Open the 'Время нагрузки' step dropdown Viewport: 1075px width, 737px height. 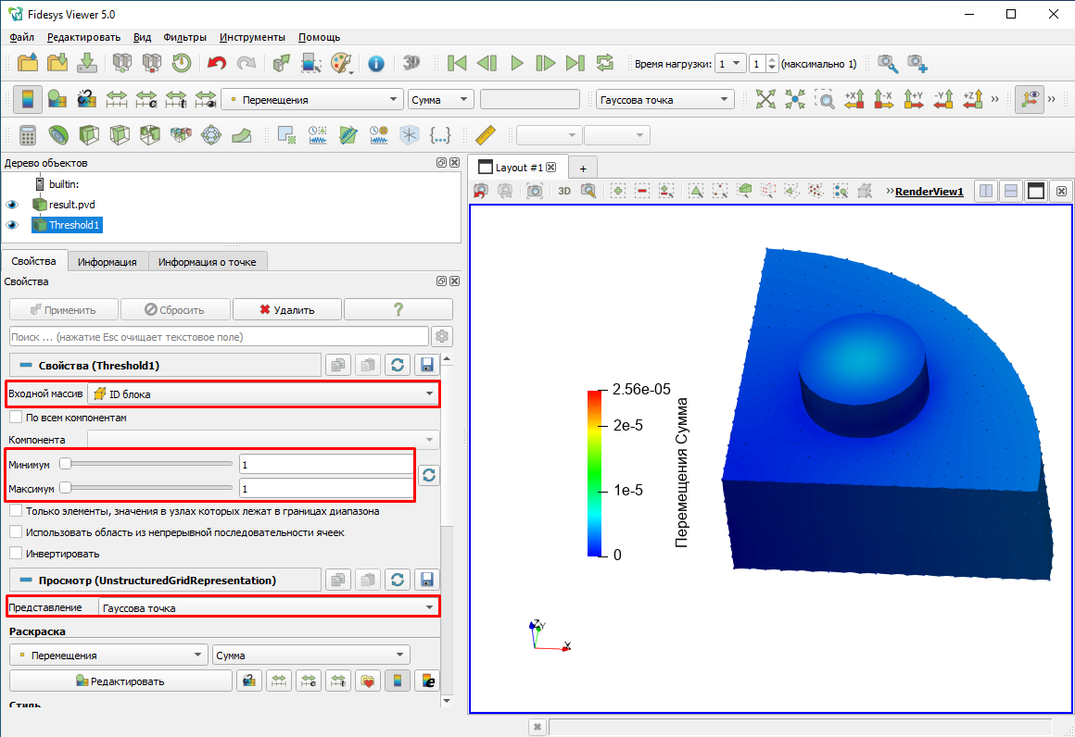coord(729,64)
